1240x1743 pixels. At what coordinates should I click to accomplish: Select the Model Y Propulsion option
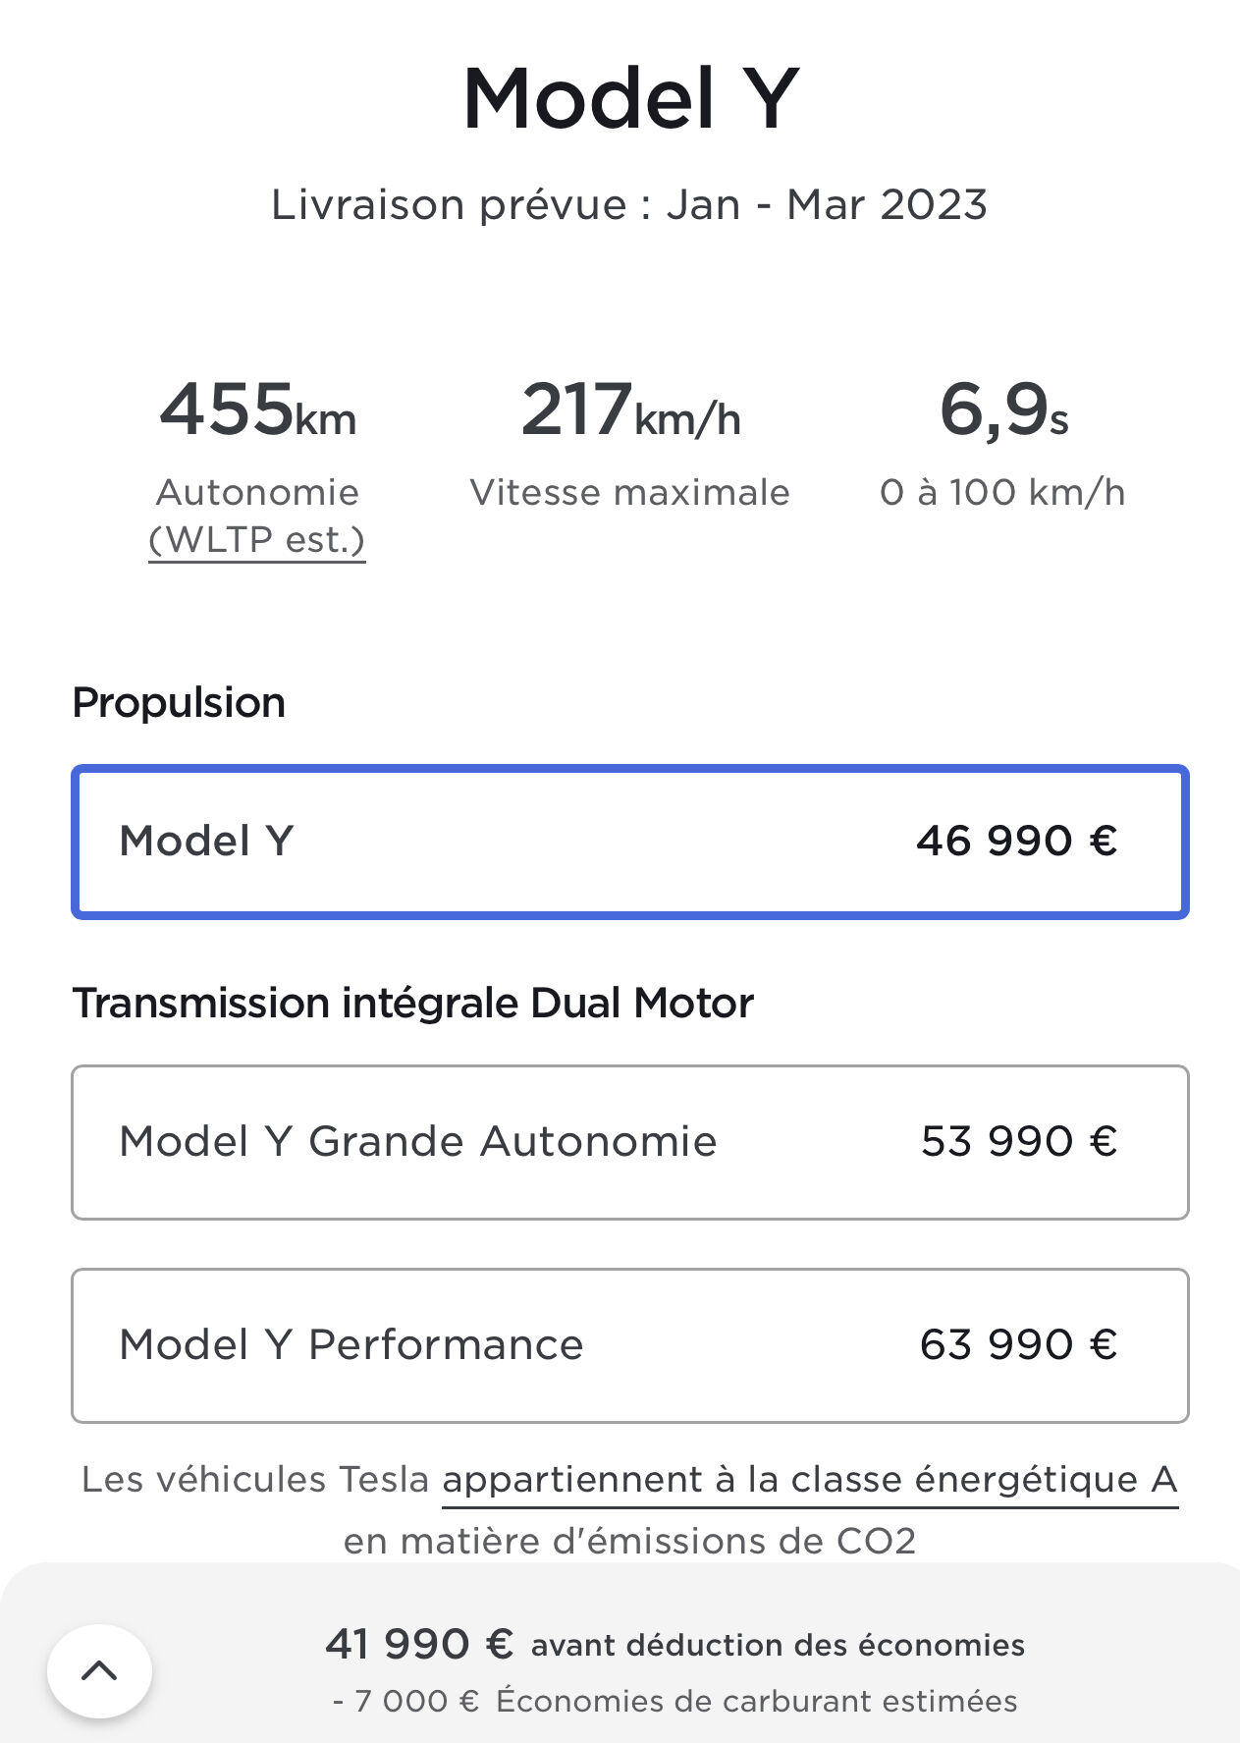tap(629, 842)
